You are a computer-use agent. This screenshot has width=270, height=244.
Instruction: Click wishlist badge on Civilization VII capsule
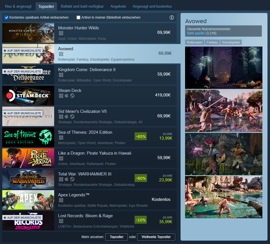(x=22, y=113)
